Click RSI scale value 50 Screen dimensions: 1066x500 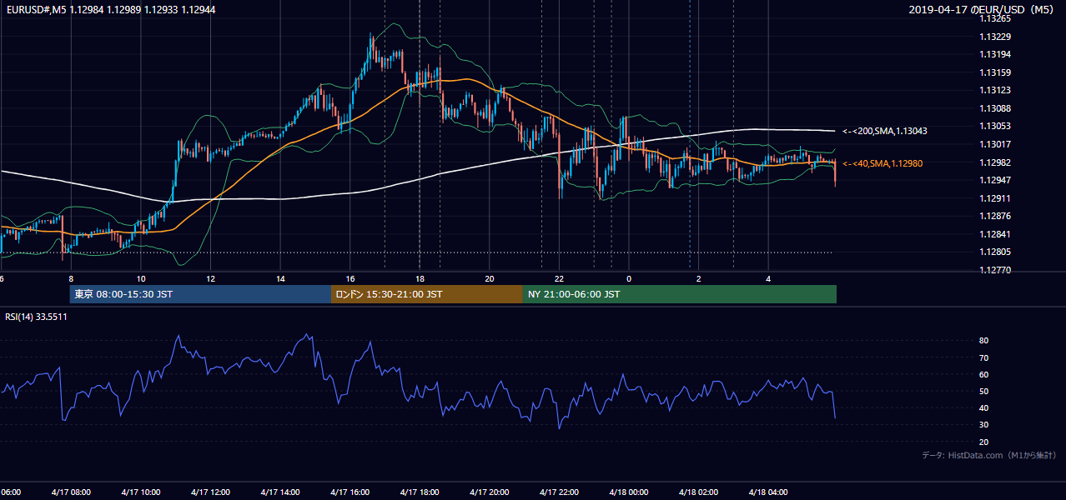pos(983,391)
